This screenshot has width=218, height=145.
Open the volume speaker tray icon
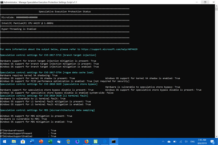point(186,142)
